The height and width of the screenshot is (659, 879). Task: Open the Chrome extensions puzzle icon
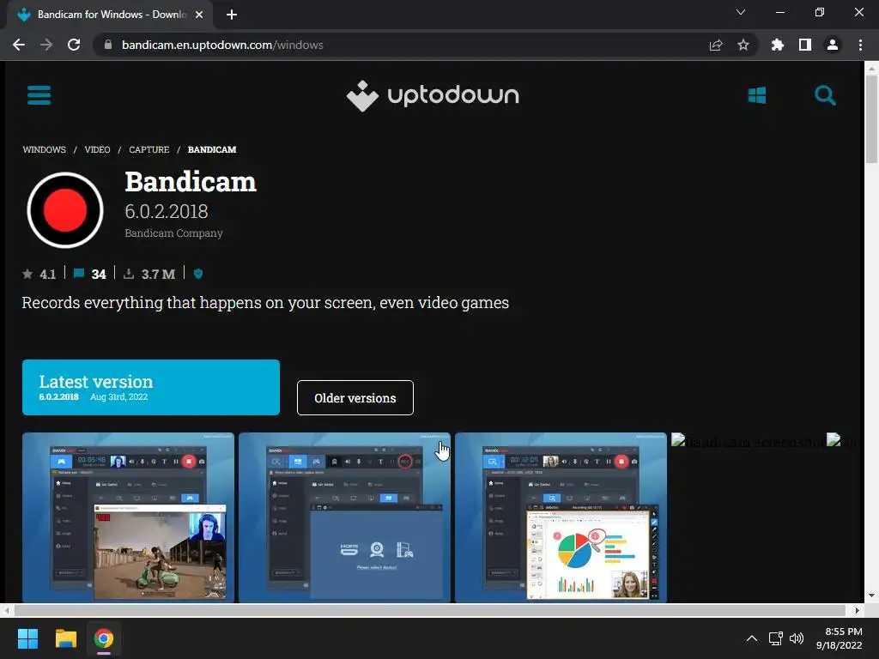point(777,45)
